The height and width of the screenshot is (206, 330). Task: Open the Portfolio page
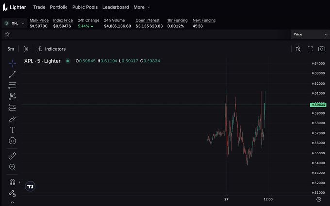(59, 7)
